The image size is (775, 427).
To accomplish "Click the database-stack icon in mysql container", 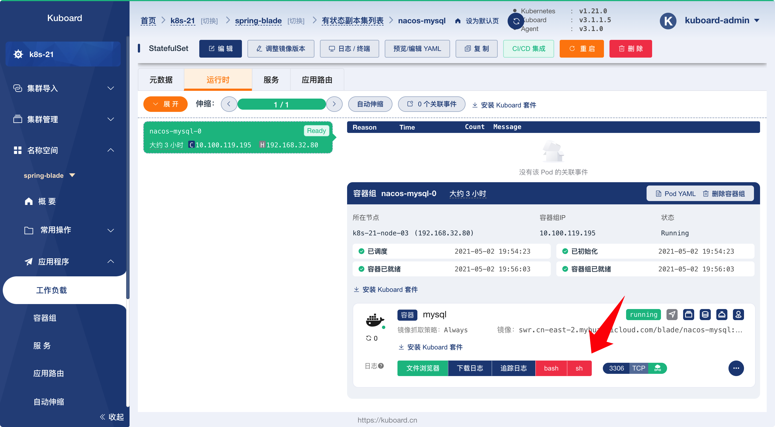I will tap(705, 315).
